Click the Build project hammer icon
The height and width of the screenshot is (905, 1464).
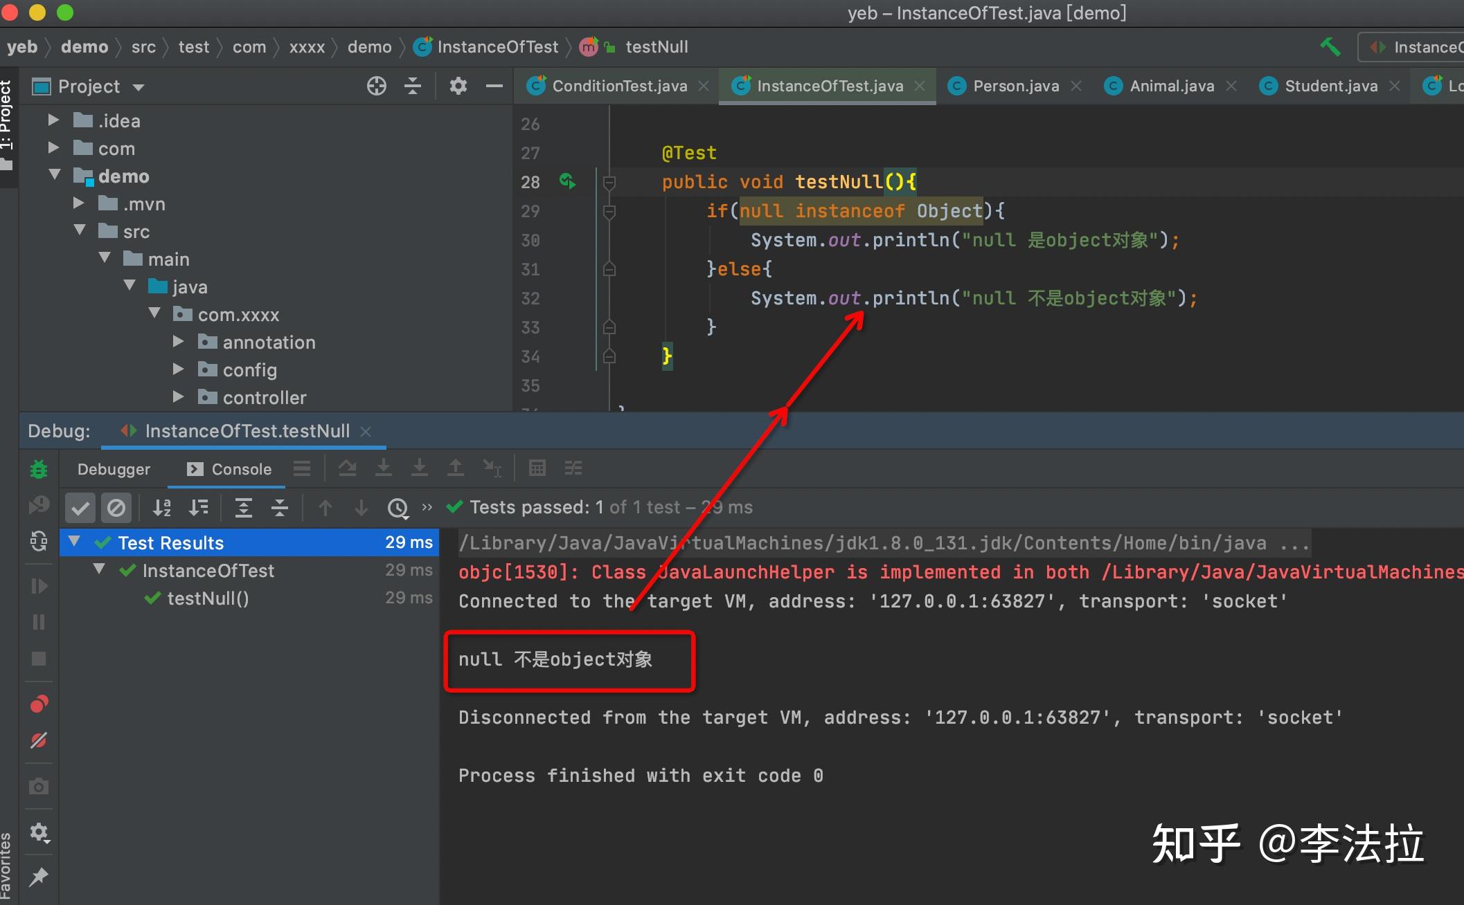(x=1330, y=47)
